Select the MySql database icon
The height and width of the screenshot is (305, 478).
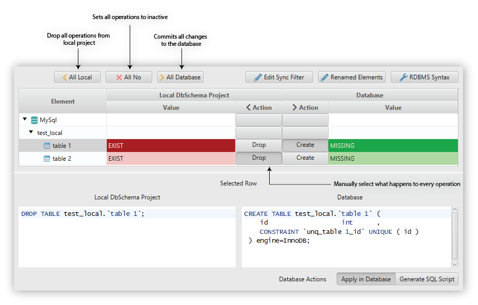coord(35,120)
